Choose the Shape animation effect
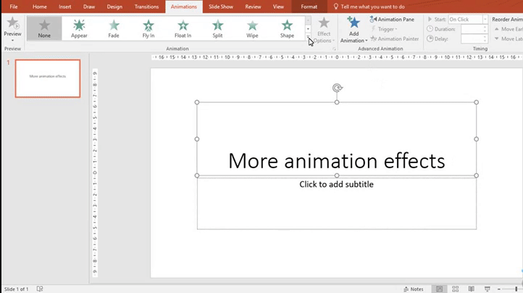Screen dimensions: 523x293 [287, 28]
